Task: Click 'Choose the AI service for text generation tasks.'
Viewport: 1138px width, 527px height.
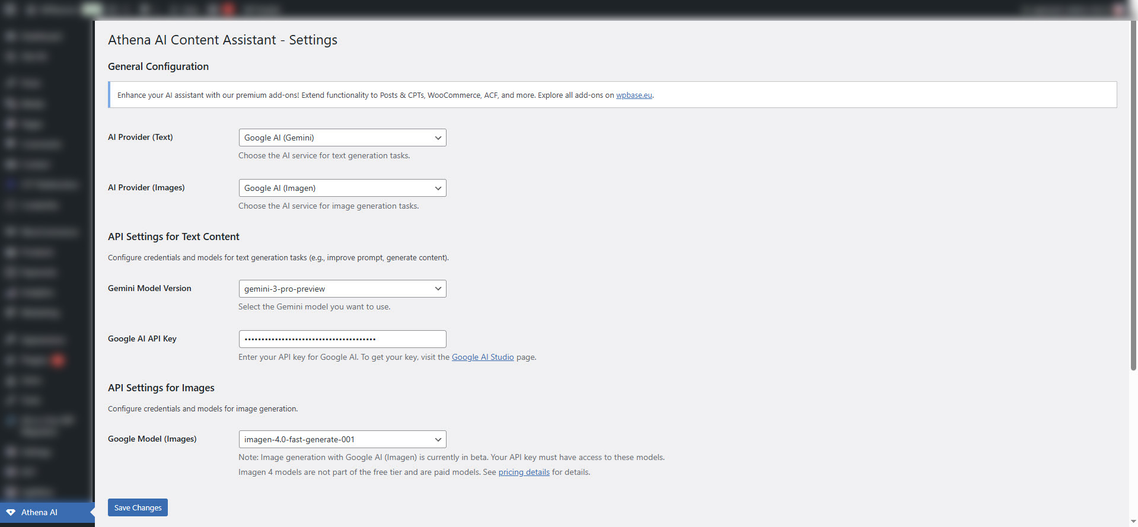Action: coord(324,155)
